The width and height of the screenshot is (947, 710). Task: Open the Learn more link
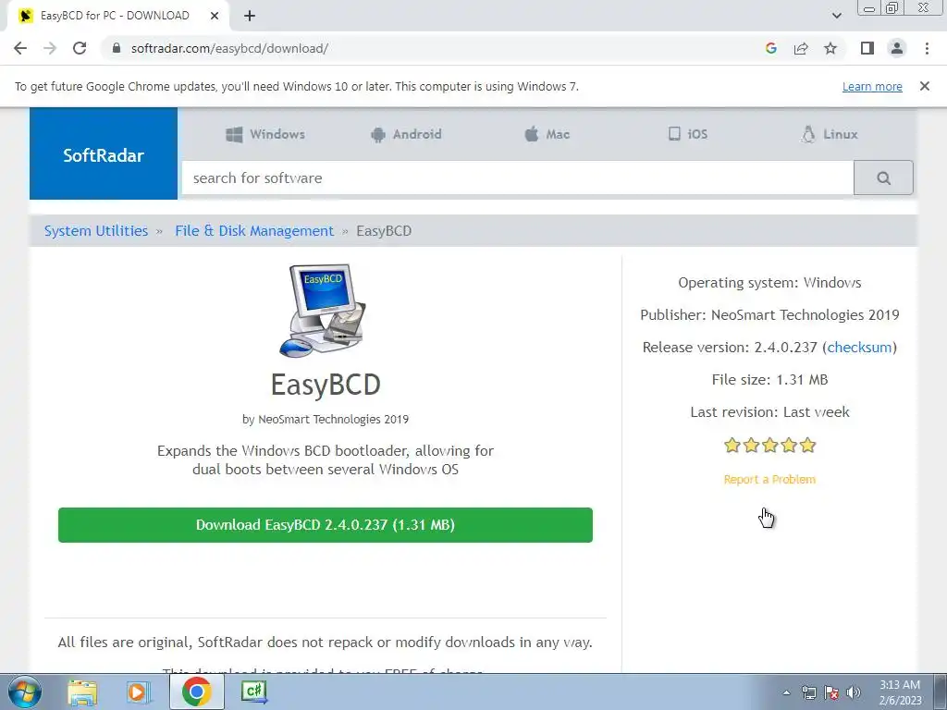click(x=872, y=86)
